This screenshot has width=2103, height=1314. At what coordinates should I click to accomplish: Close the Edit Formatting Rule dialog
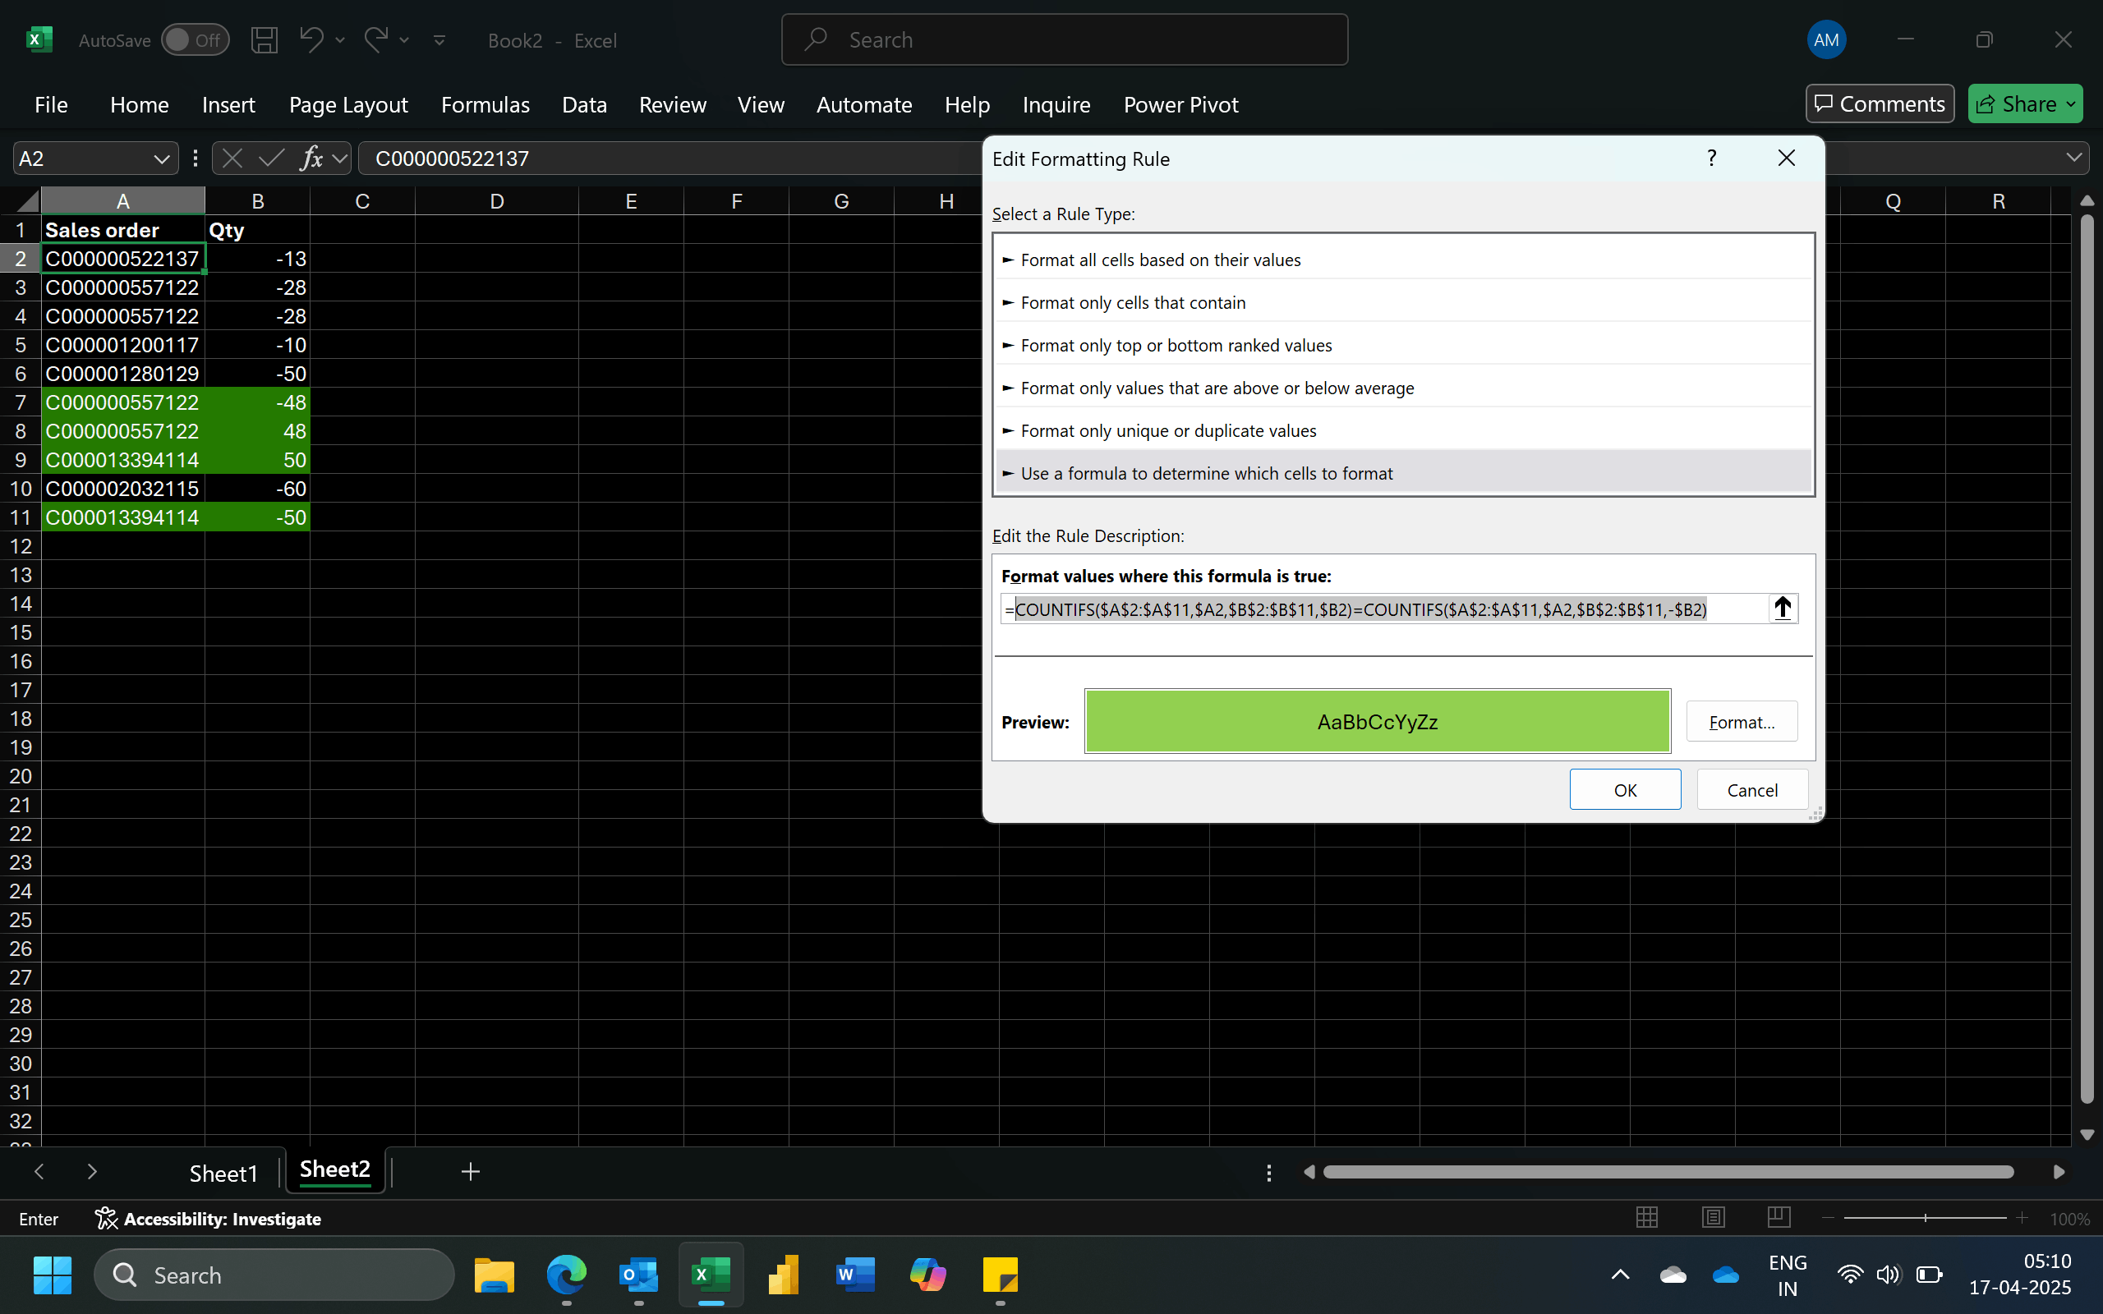[1787, 159]
